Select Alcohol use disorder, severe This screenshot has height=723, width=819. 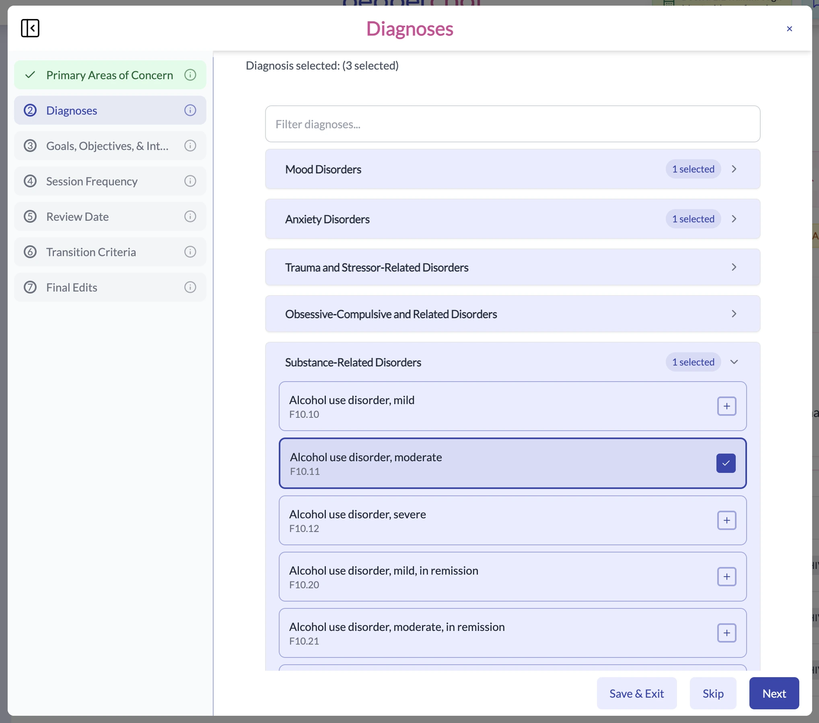tap(726, 520)
